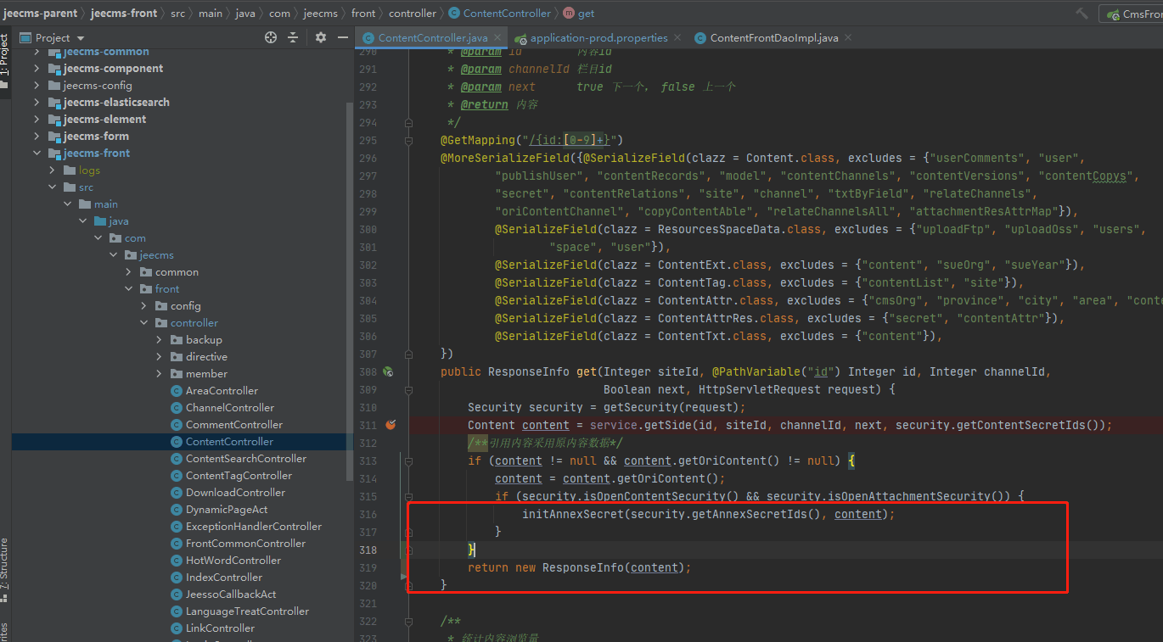The height and width of the screenshot is (642, 1163).
Task: Switch to ContentFrontDaoImpl.java tab
Action: [773, 38]
